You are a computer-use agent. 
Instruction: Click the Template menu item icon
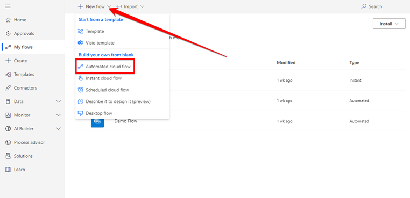pyautogui.click(x=81, y=31)
